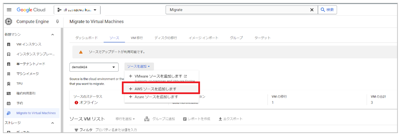Open 予約 in sidebar
This screenshot has width=399, height=135.
click(19, 103)
